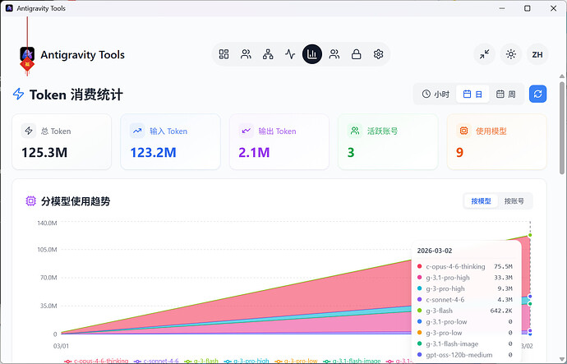Viewport: 567px width, 364px height.
Task: Toggle g-3-pro-high series in chart legend
Action: click(x=247, y=361)
